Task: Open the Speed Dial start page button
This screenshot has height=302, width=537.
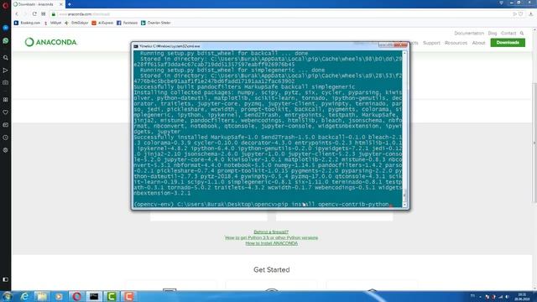Action: (x=44, y=14)
